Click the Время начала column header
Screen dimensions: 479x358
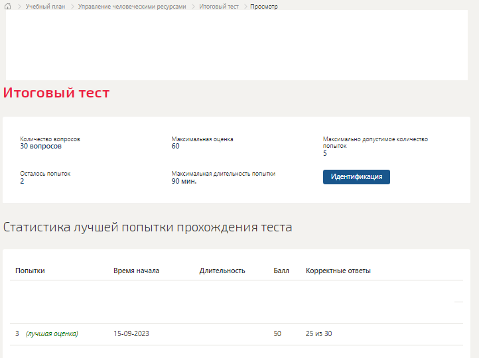coord(136,270)
